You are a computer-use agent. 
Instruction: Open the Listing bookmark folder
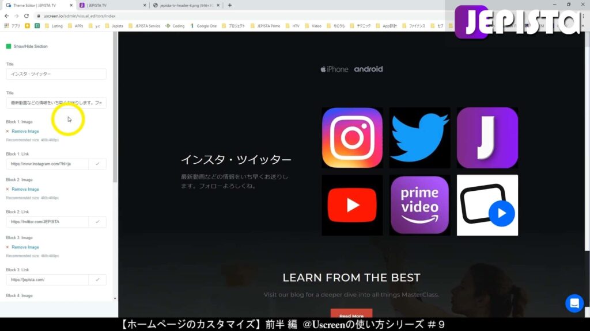(54, 26)
